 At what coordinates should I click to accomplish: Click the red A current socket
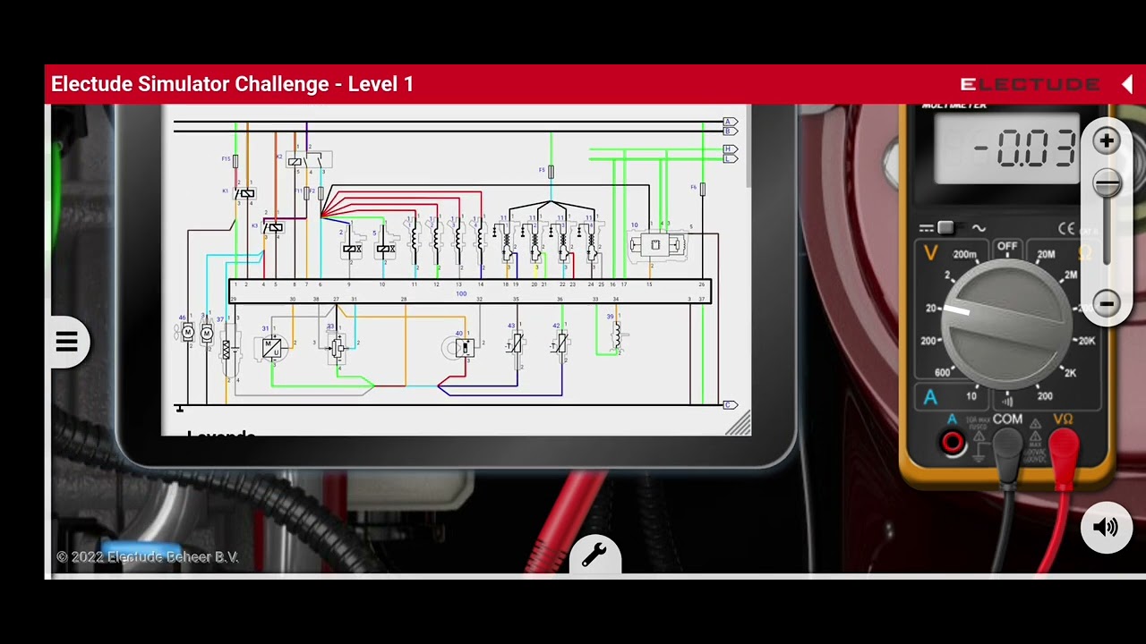(x=952, y=442)
